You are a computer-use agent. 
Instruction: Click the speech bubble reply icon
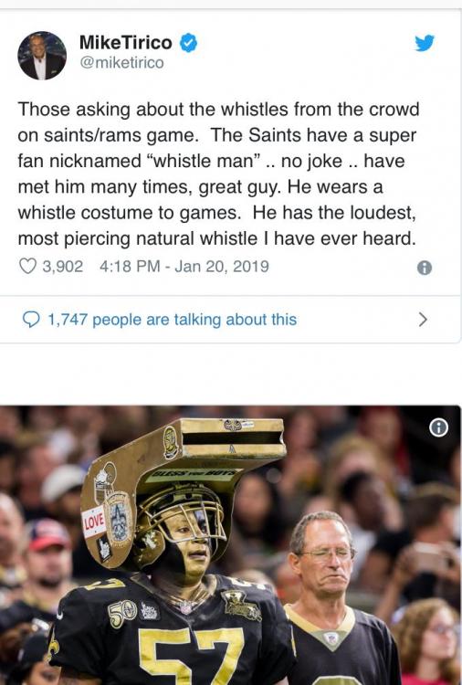click(31, 320)
